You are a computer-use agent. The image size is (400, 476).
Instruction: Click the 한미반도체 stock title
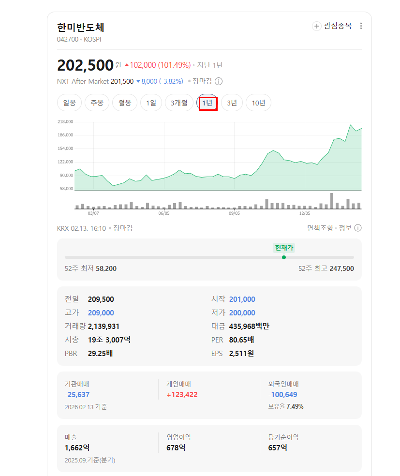coord(81,28)
